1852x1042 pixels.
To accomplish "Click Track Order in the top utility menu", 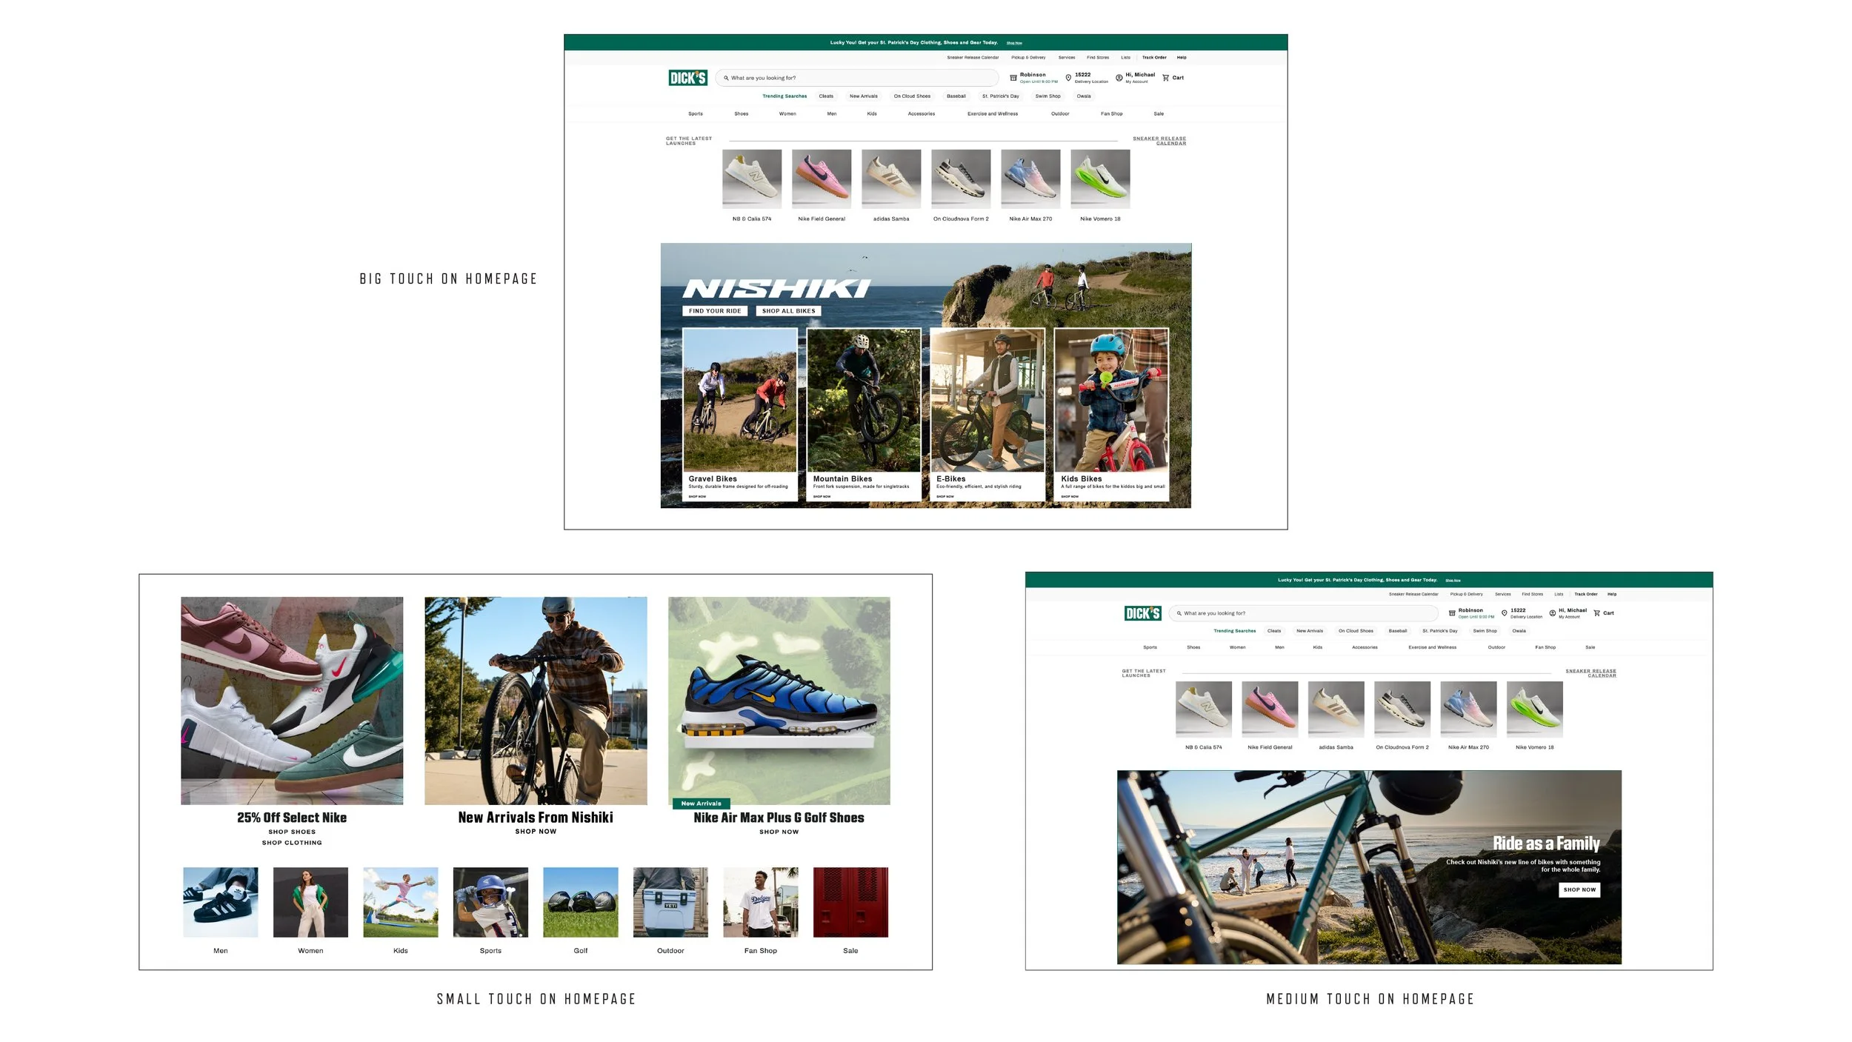I will coord(1154,57).
